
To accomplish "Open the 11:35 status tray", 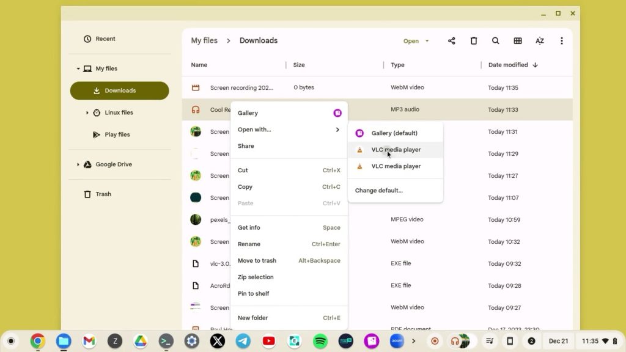I will click(599, 341).
